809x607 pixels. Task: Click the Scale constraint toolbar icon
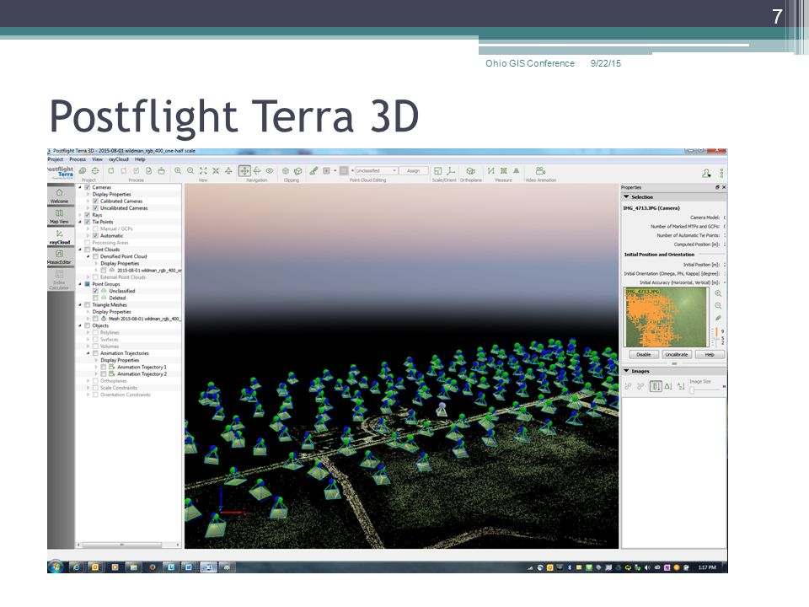coord(438,171)
